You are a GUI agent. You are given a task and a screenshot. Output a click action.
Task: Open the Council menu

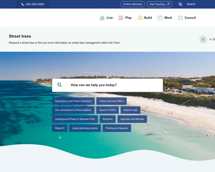[190, 18]
